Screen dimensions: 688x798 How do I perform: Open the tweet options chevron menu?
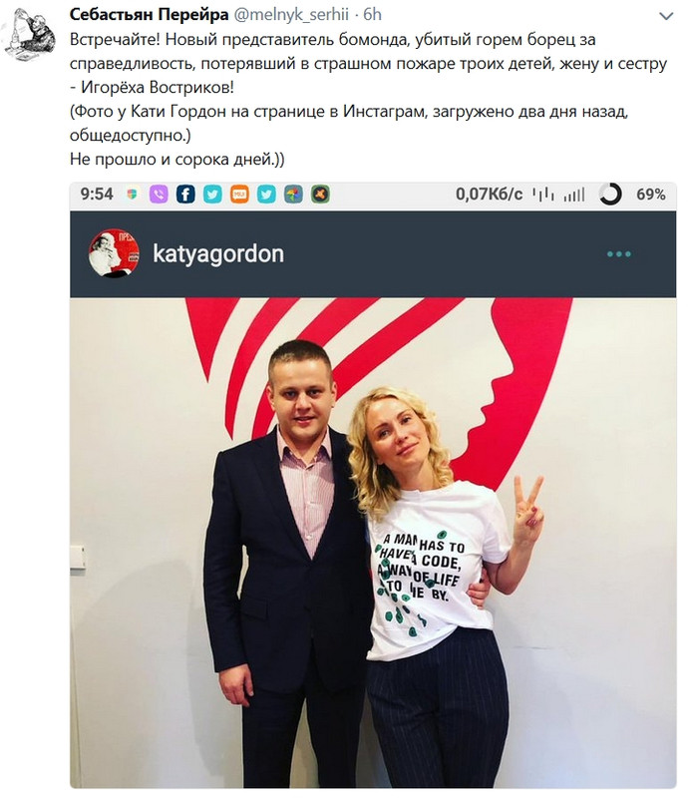point(666,16)
